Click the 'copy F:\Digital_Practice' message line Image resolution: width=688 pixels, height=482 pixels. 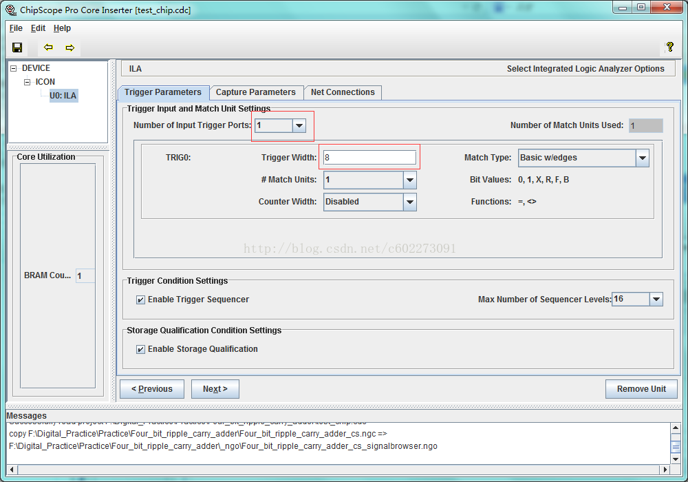[x=198, y=434]
